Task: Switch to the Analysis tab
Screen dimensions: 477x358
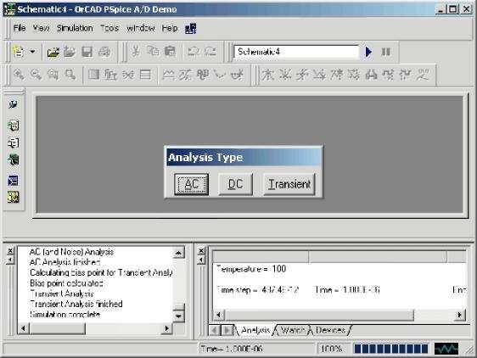Action: (x=255, y=330)
